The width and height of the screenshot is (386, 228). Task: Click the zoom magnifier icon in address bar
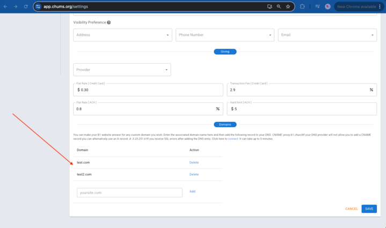point(279,6)
